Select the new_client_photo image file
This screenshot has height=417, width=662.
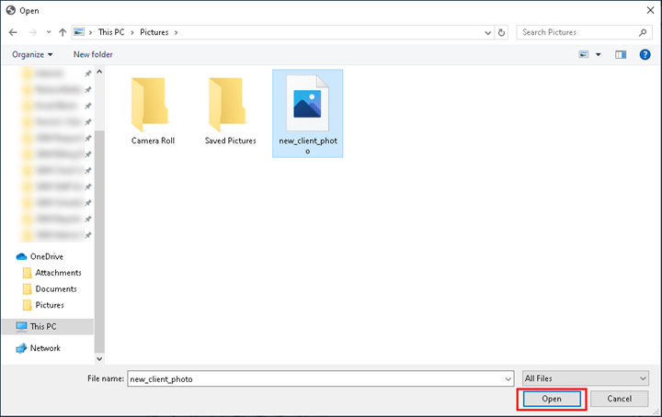pyautogui.click(x=307, y=112)
